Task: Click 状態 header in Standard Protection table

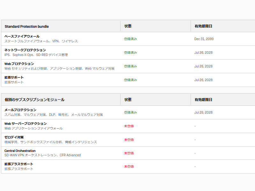Action: pos(128,26)
